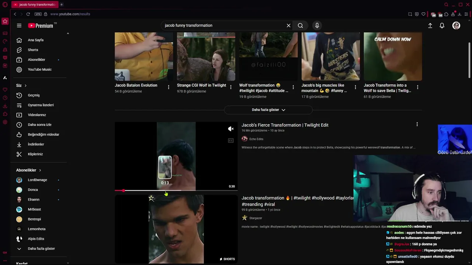Open browser tab search icon
Screen dimensions: 472x265
[446, 4]
